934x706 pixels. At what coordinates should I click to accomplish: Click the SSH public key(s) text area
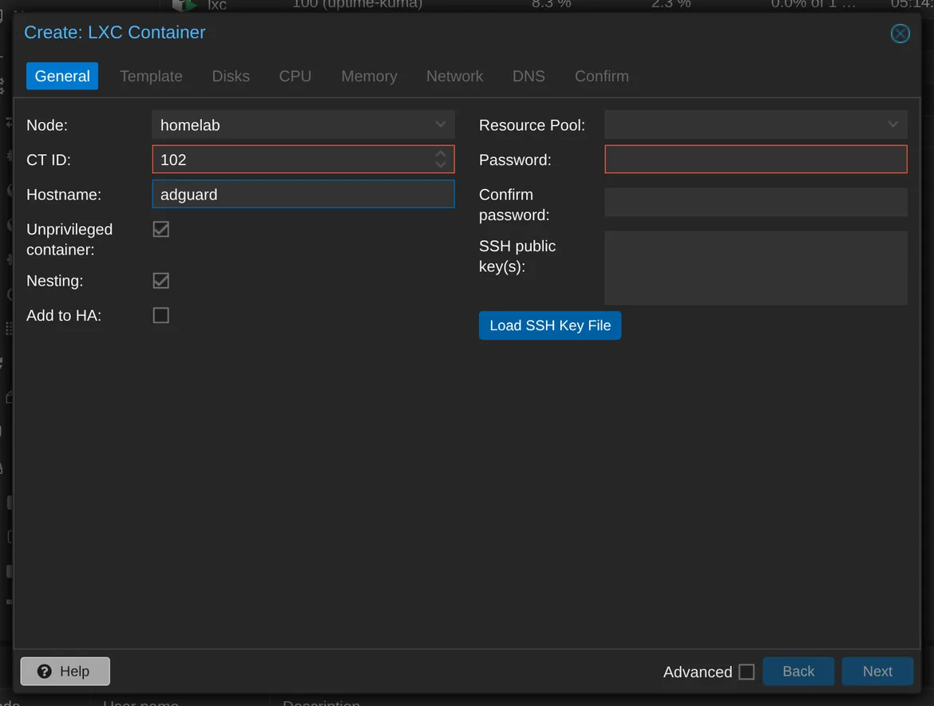[755, 268]
